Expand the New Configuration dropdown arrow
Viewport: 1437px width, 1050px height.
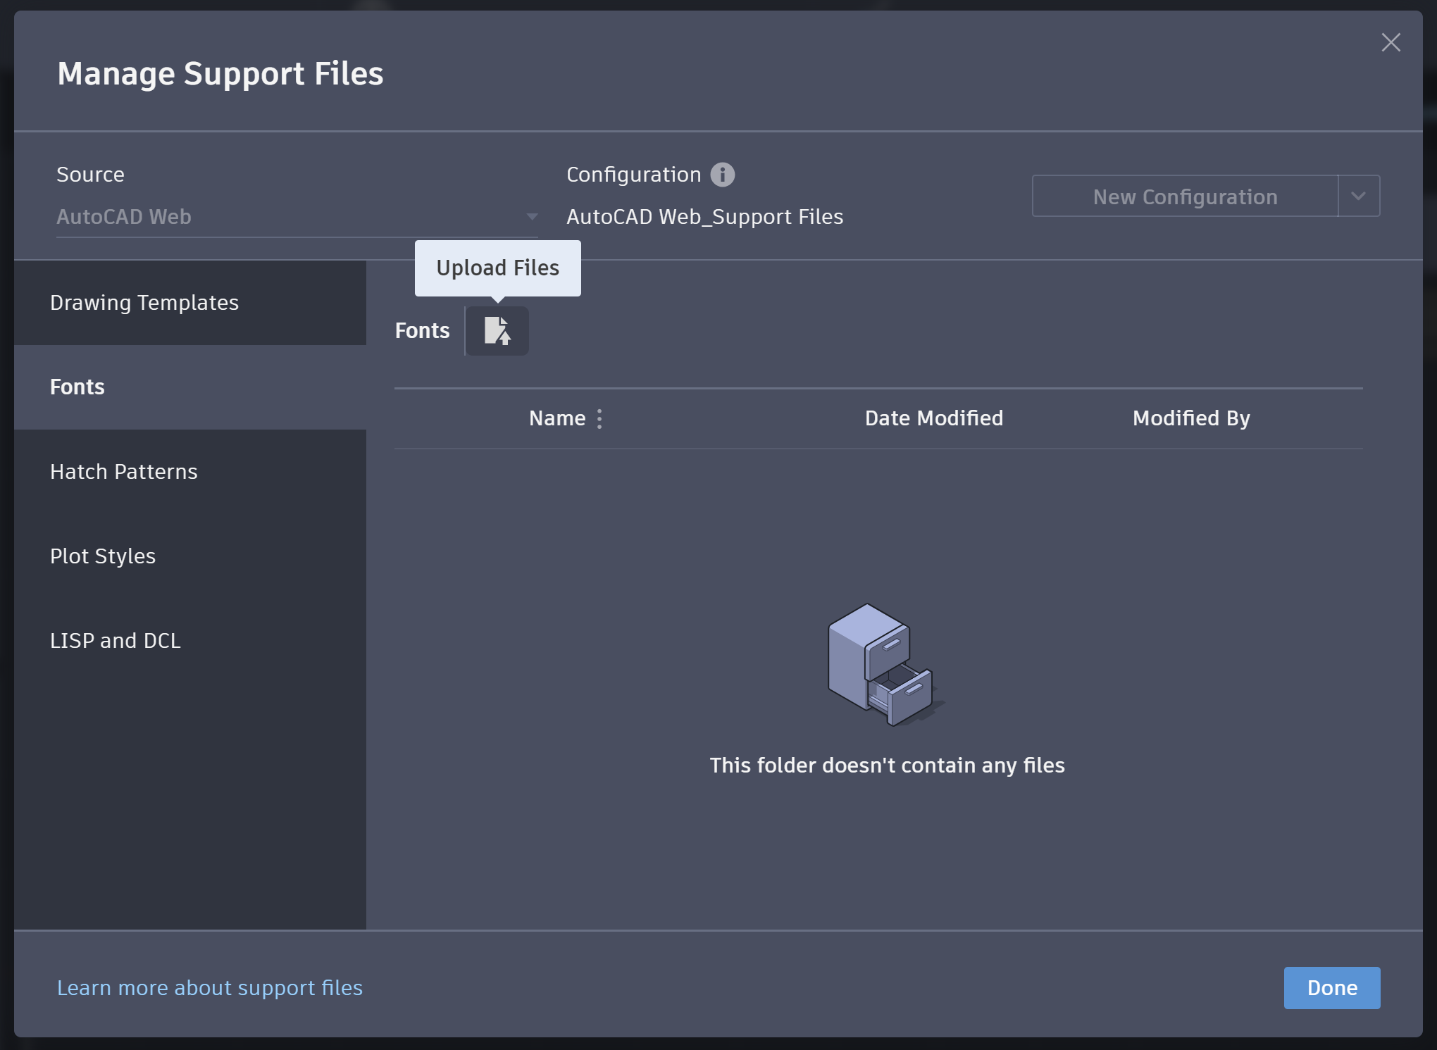[x=1358, y=196]
